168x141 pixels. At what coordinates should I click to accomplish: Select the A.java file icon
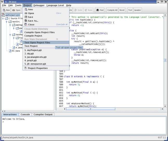pyautogui.click(x=14, y=47)
